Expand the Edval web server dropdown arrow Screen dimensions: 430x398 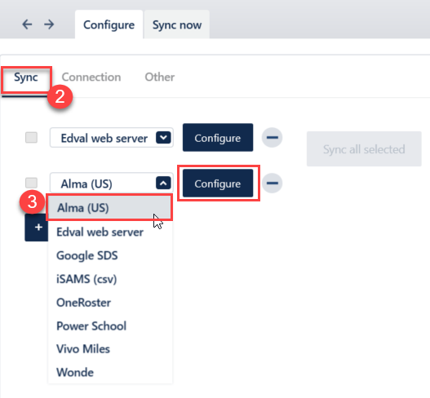[x=163, y=137]
